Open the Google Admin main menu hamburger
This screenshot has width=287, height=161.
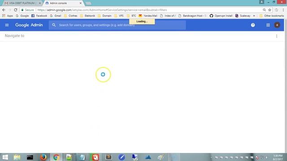click(7, 25)
